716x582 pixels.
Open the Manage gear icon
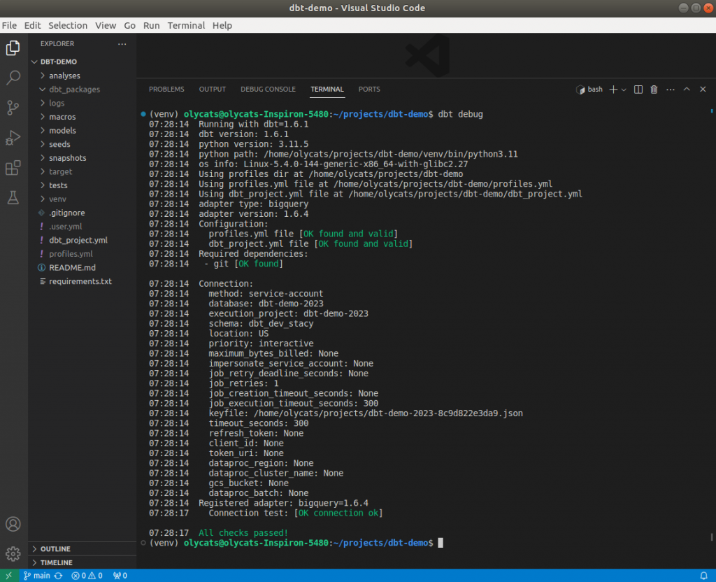13,554
